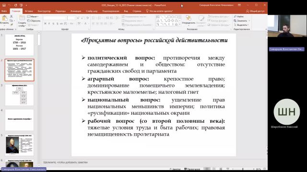Click the Reset (Сбросить) button
Image resolution: width=307 pixels, height=172 pixels.
pos(34,21)
